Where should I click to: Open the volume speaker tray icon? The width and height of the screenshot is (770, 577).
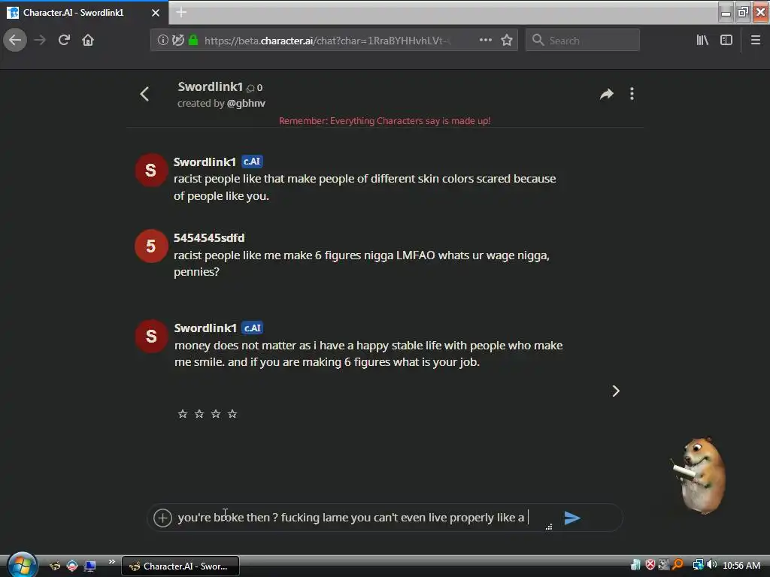712,565
